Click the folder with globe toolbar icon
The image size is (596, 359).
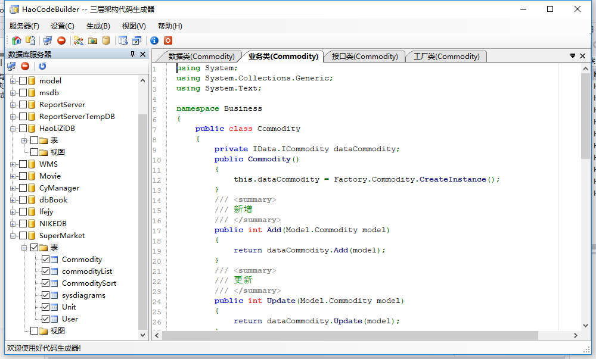[x=92, y=40]
